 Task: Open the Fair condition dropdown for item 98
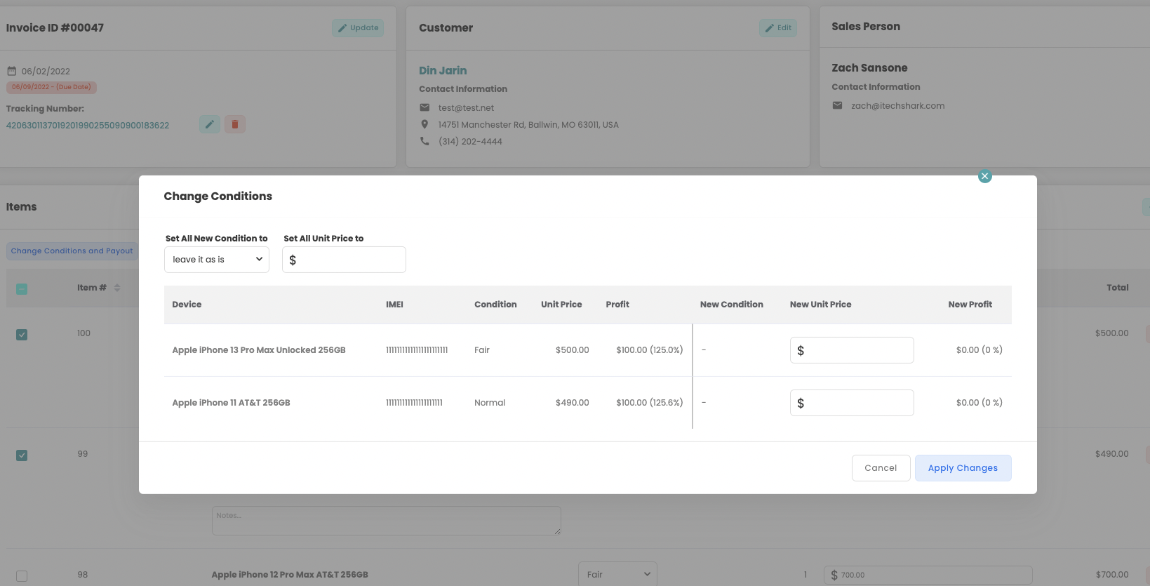617,574
